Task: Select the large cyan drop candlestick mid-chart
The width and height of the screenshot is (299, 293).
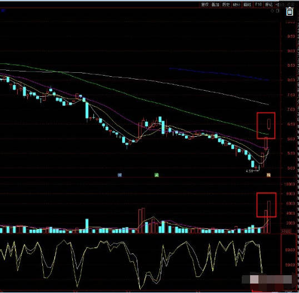Action: click(x=87, y=111)
